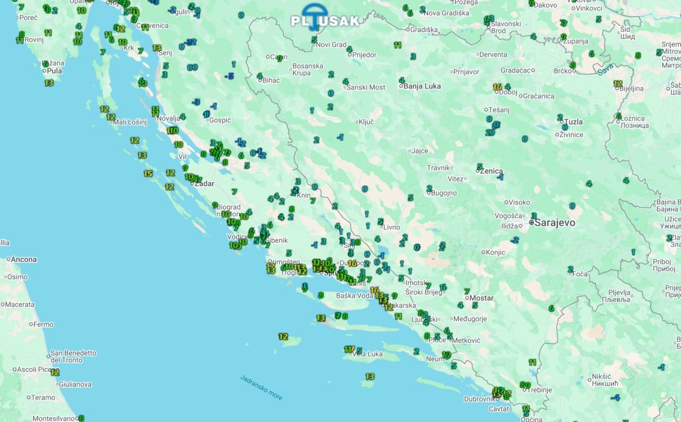The width and height of the screenshot is (681, 422).
Task: Click the Jadransko more sea label
Action: tap(261, 387)
